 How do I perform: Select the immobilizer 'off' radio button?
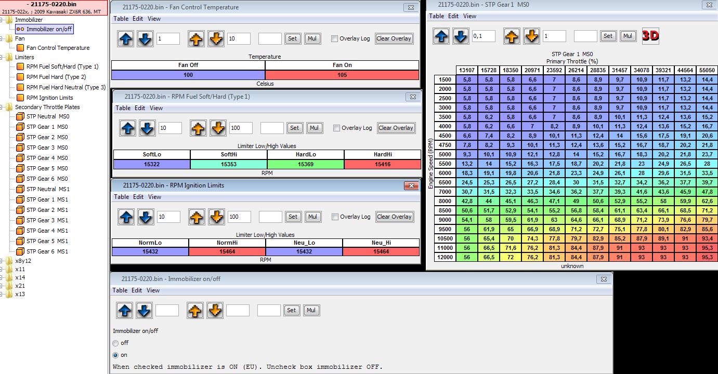(115, 343)
